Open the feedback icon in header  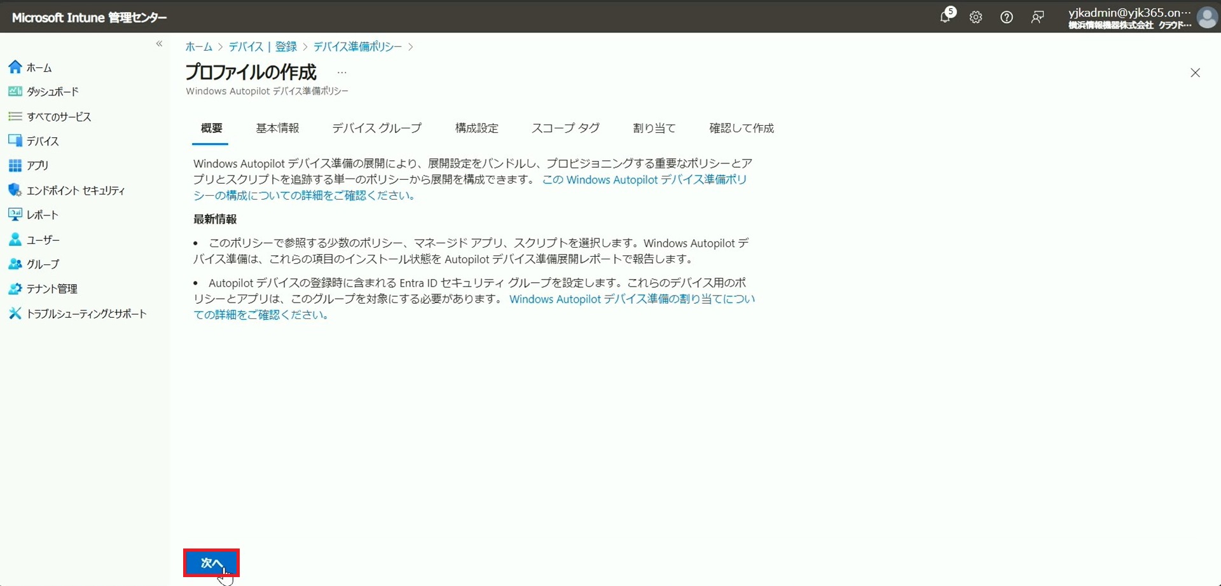point(1037,17)
